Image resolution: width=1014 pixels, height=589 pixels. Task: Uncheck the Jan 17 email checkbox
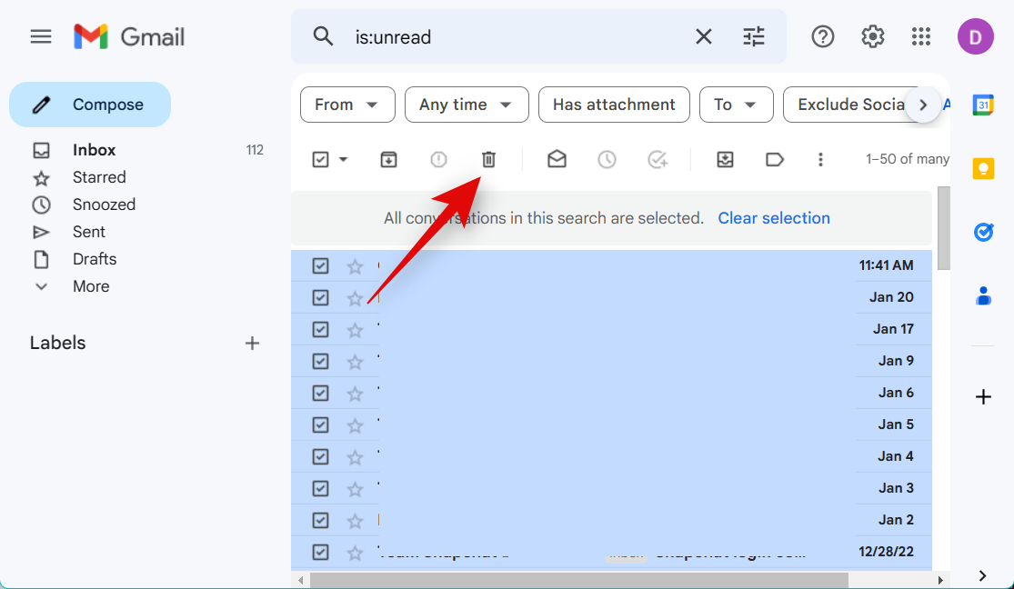coord(320,330)
